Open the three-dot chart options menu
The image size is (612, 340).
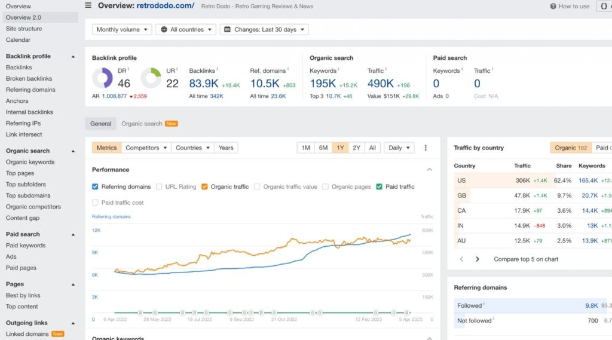[x=426, y=148]
